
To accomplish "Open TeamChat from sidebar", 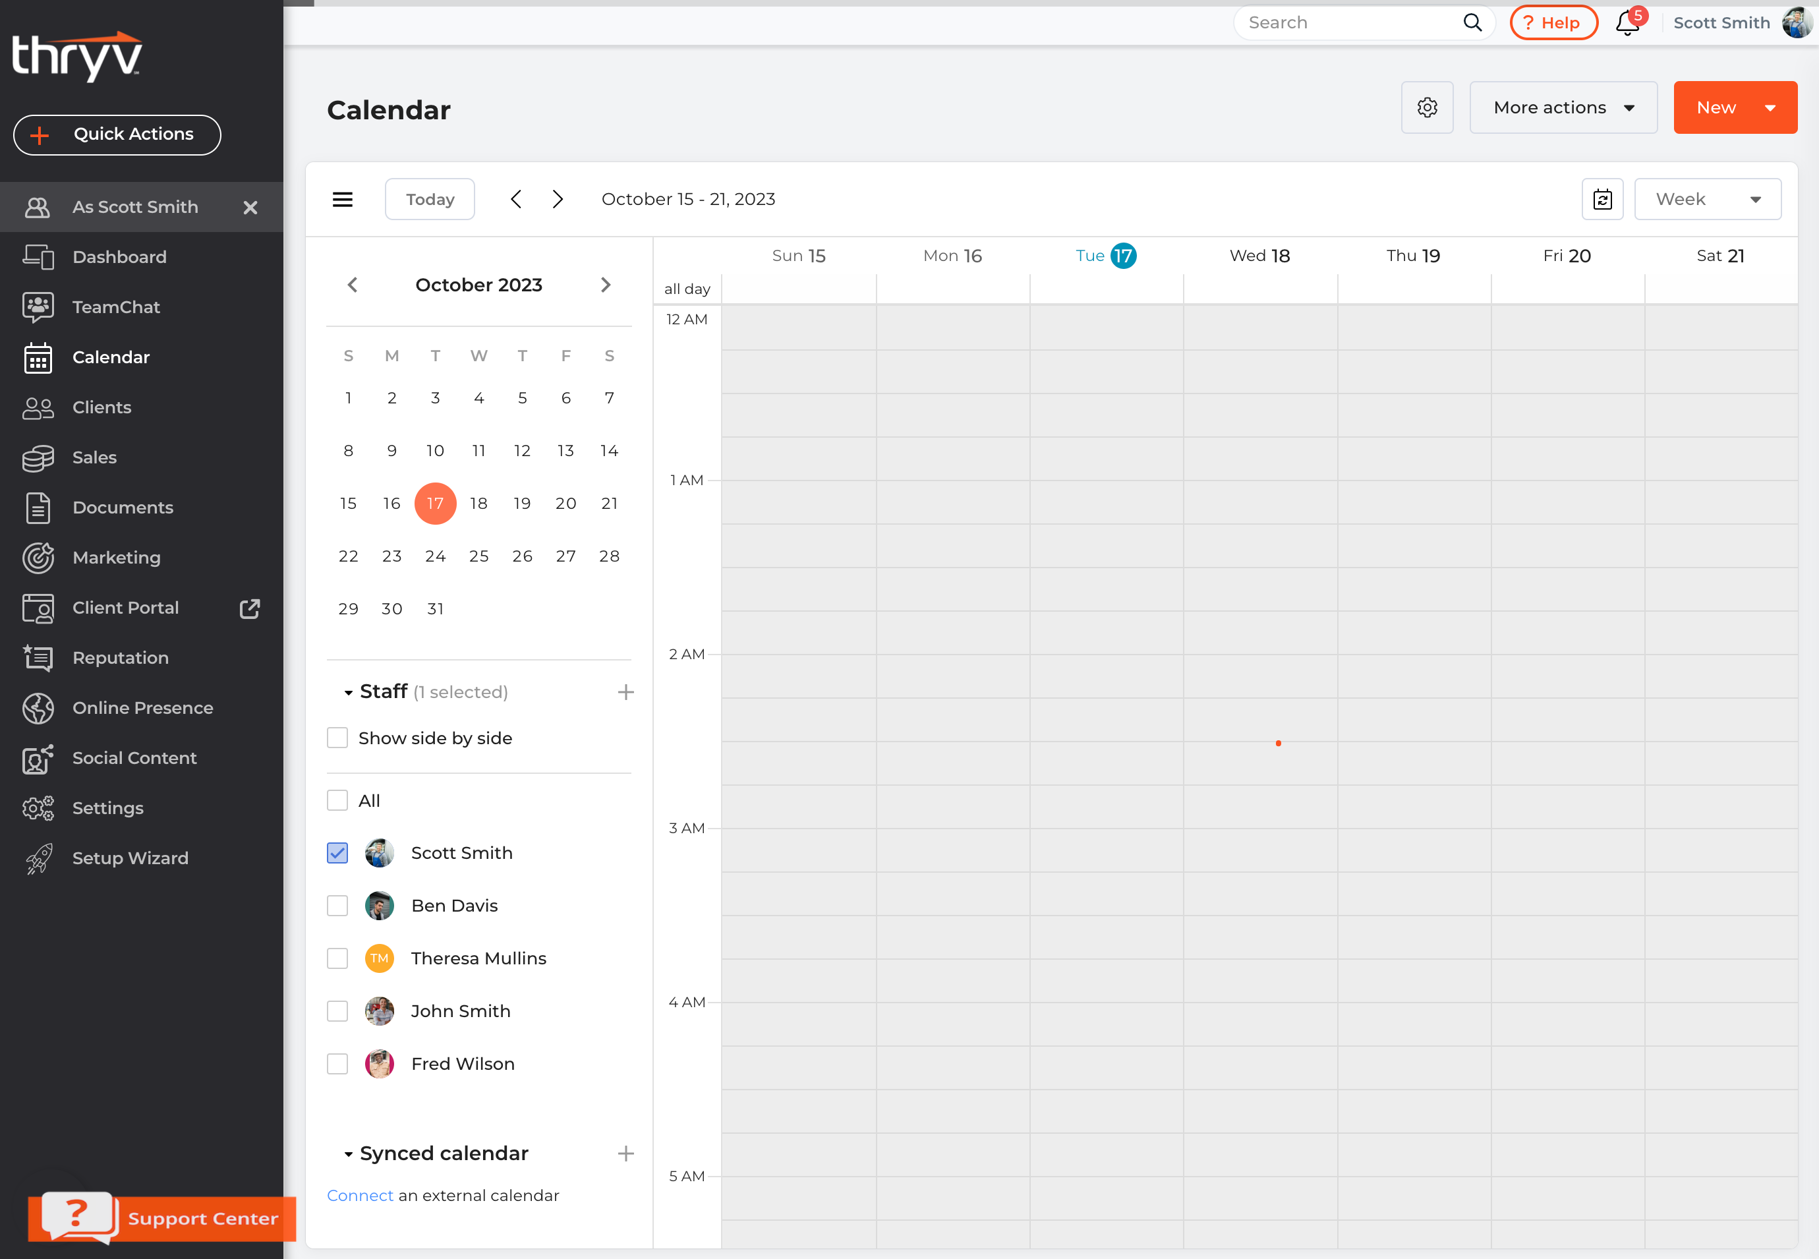I will pyautogui.click(x=116, y=305).
